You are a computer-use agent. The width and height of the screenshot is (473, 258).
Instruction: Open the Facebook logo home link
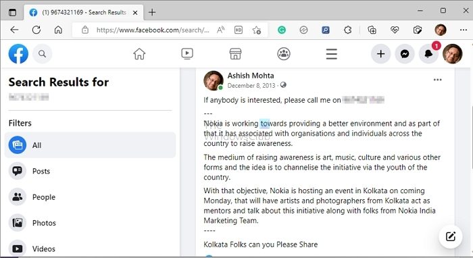(18, 54)
